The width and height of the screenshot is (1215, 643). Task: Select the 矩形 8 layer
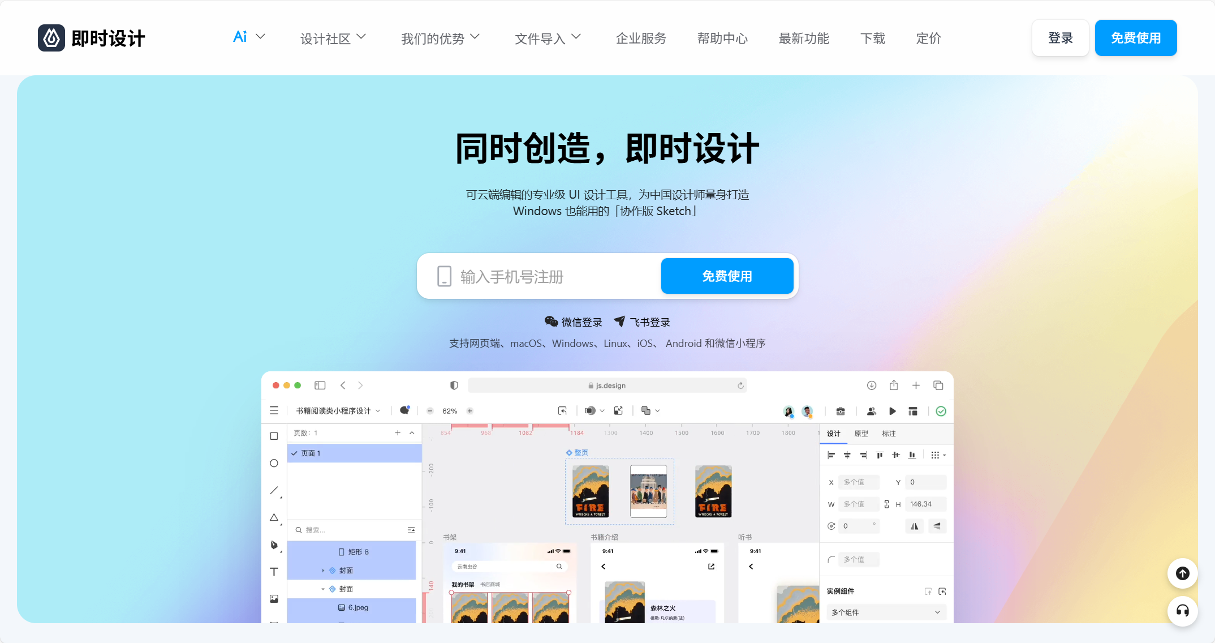(x=352, y=552)
